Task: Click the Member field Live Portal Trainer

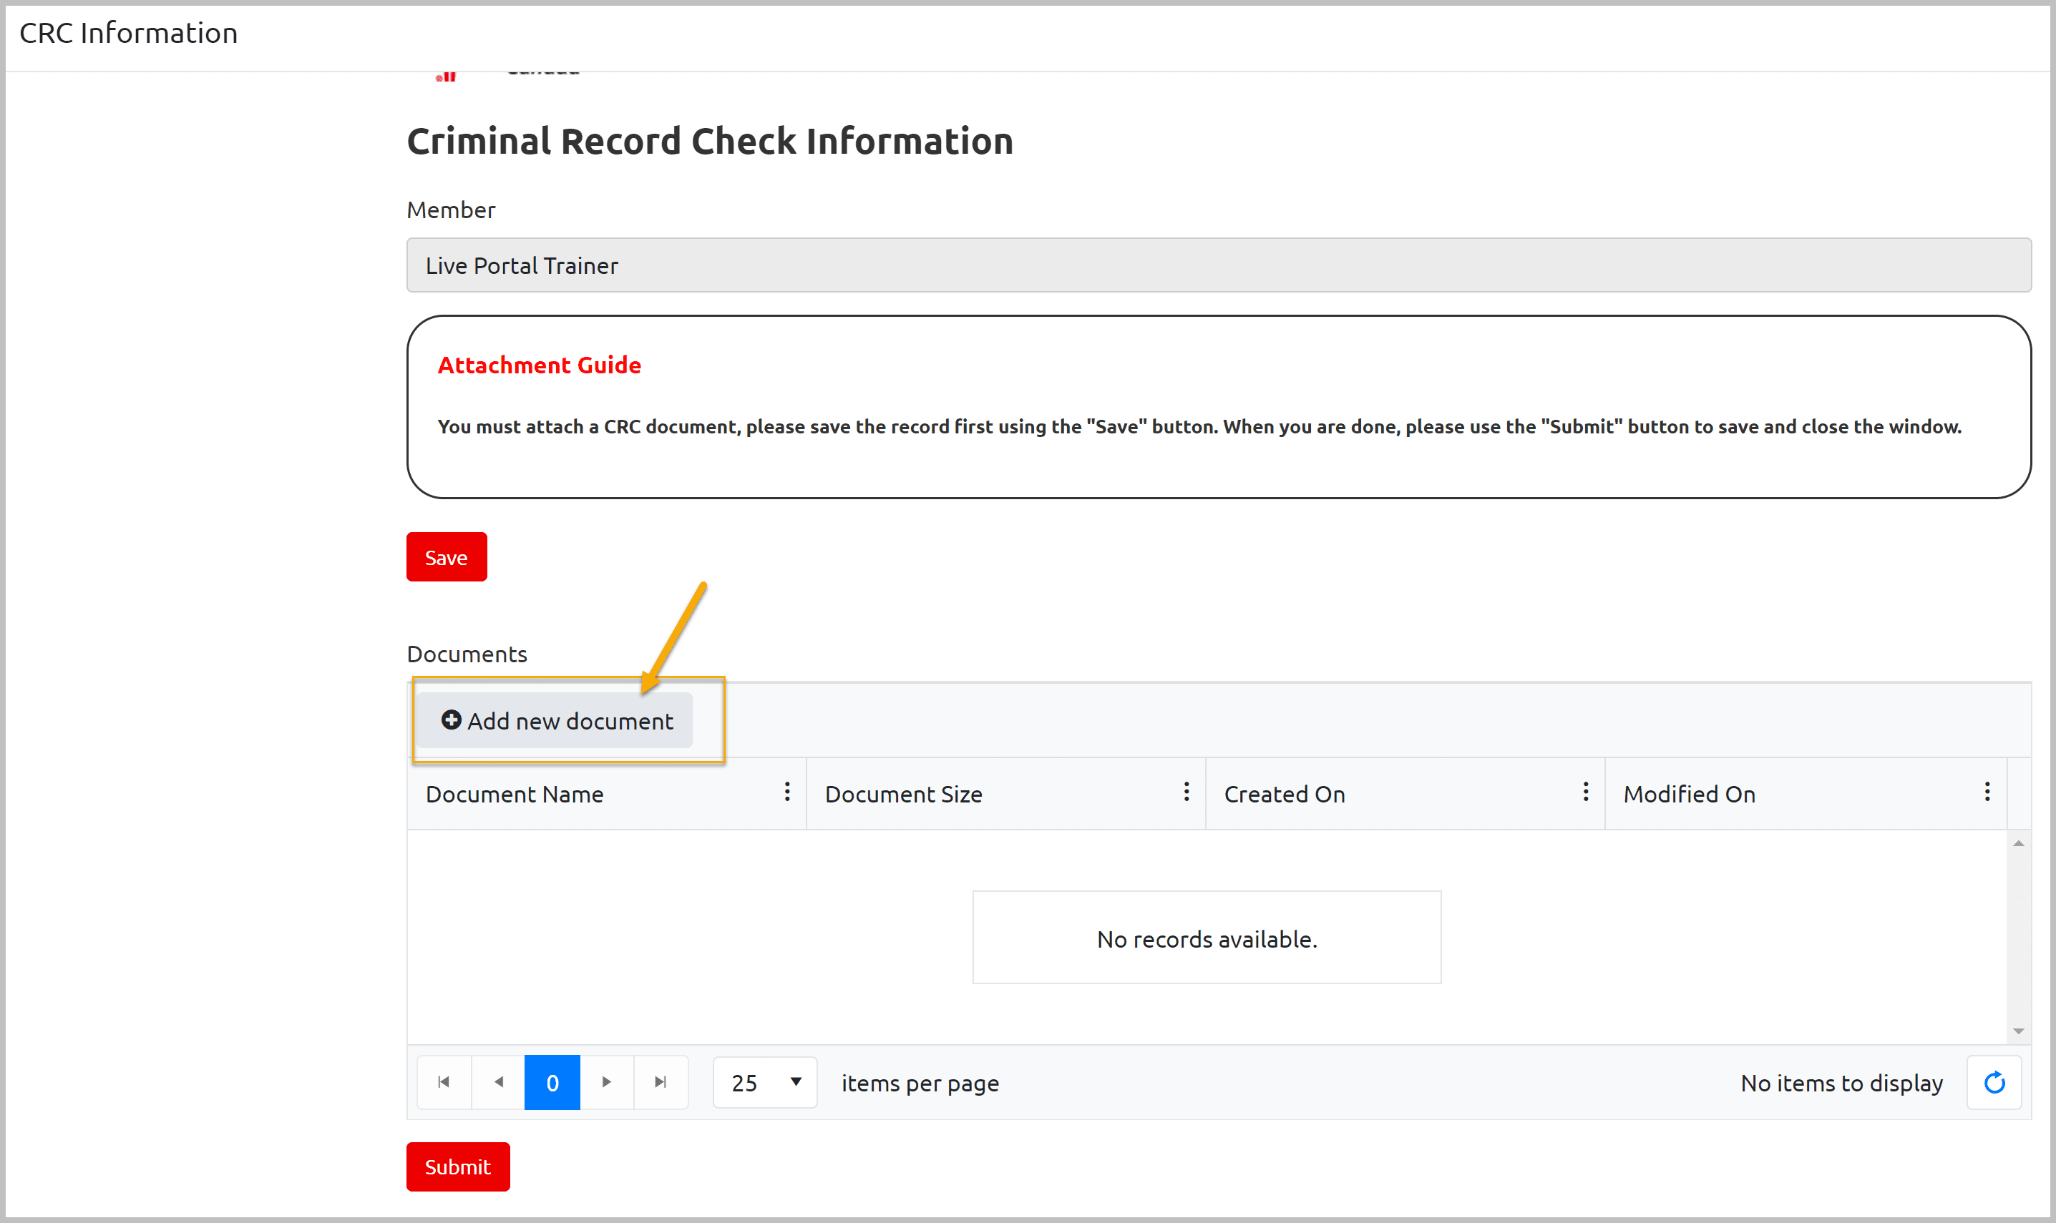Action: click(x=1219, y=265)
